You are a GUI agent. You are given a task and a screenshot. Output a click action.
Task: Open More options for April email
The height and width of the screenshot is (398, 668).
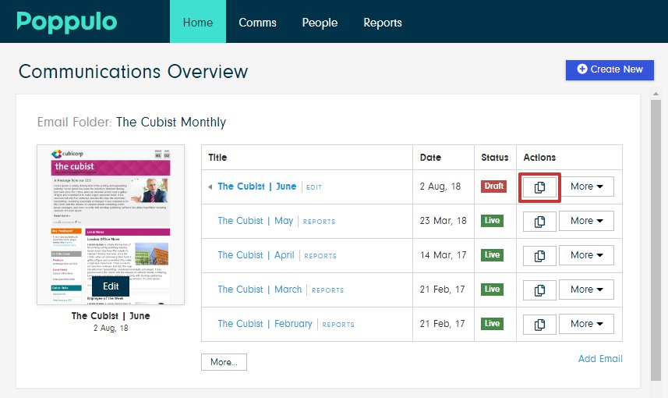pos(586,255)
